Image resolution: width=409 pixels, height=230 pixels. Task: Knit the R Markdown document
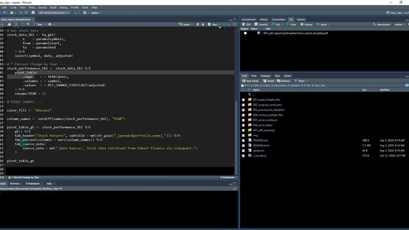point(40,24)
